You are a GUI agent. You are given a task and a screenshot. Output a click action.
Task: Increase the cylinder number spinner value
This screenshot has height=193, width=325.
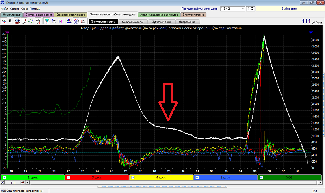[252, 8]
